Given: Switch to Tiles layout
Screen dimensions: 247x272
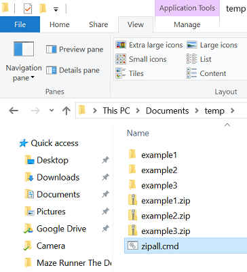Looking at the screenshot, I should 130,73.
